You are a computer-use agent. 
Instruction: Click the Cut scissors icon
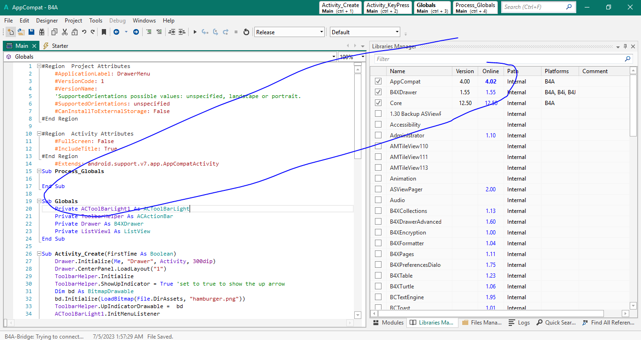click(x=64, y=32)
